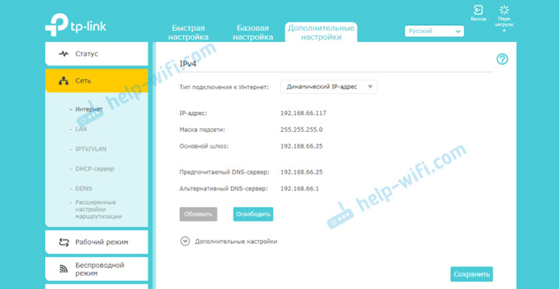This screenshot has width=559, height=289.
Task: Click the Основной шлюз label
Action: pyautogui.click(x=204, y=146)
